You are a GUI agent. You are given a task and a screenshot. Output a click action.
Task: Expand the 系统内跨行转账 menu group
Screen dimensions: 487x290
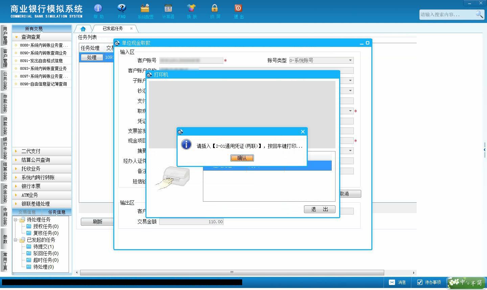click(42, 177)
